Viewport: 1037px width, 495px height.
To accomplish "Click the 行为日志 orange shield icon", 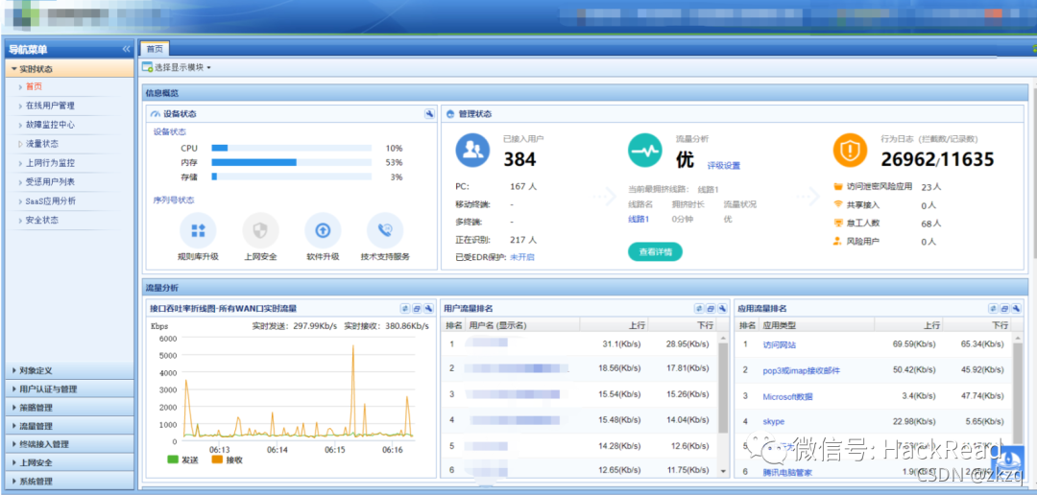I will pyautogui.click(x=850, y=150).
